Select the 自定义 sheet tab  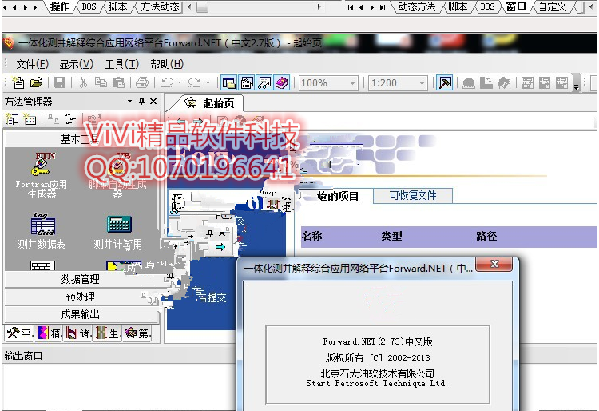pyautogui.click(x=552, y=6)
